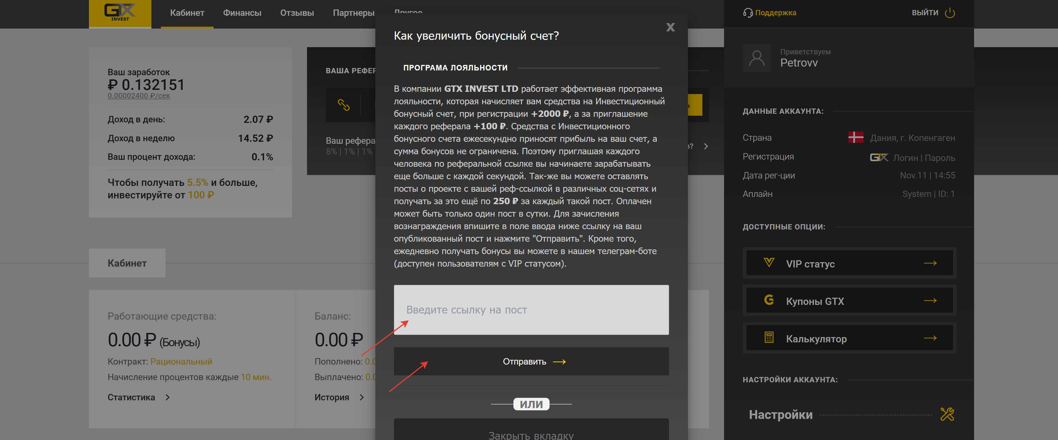Viewport: 1058px width, 440px height.
Task: Click the Доход в день value 2.07 ₽
Action: [x=258, y=119]
